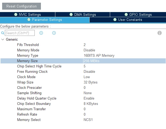The height and width of the screenshot is (129, 166).
Task: Open the DMA Settings tab
Action: coord(83,14)
